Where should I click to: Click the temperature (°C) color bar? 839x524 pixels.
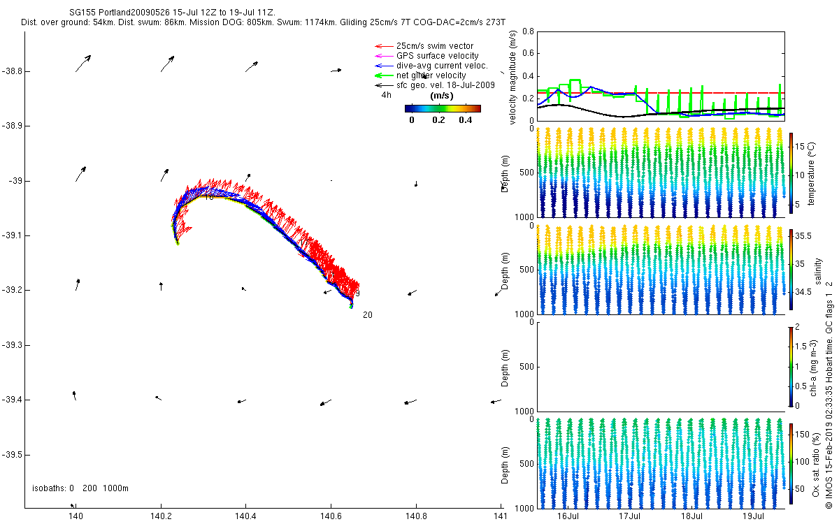791,173
